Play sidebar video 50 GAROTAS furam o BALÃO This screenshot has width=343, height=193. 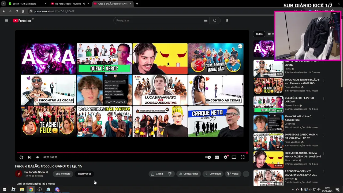[268, 86]
